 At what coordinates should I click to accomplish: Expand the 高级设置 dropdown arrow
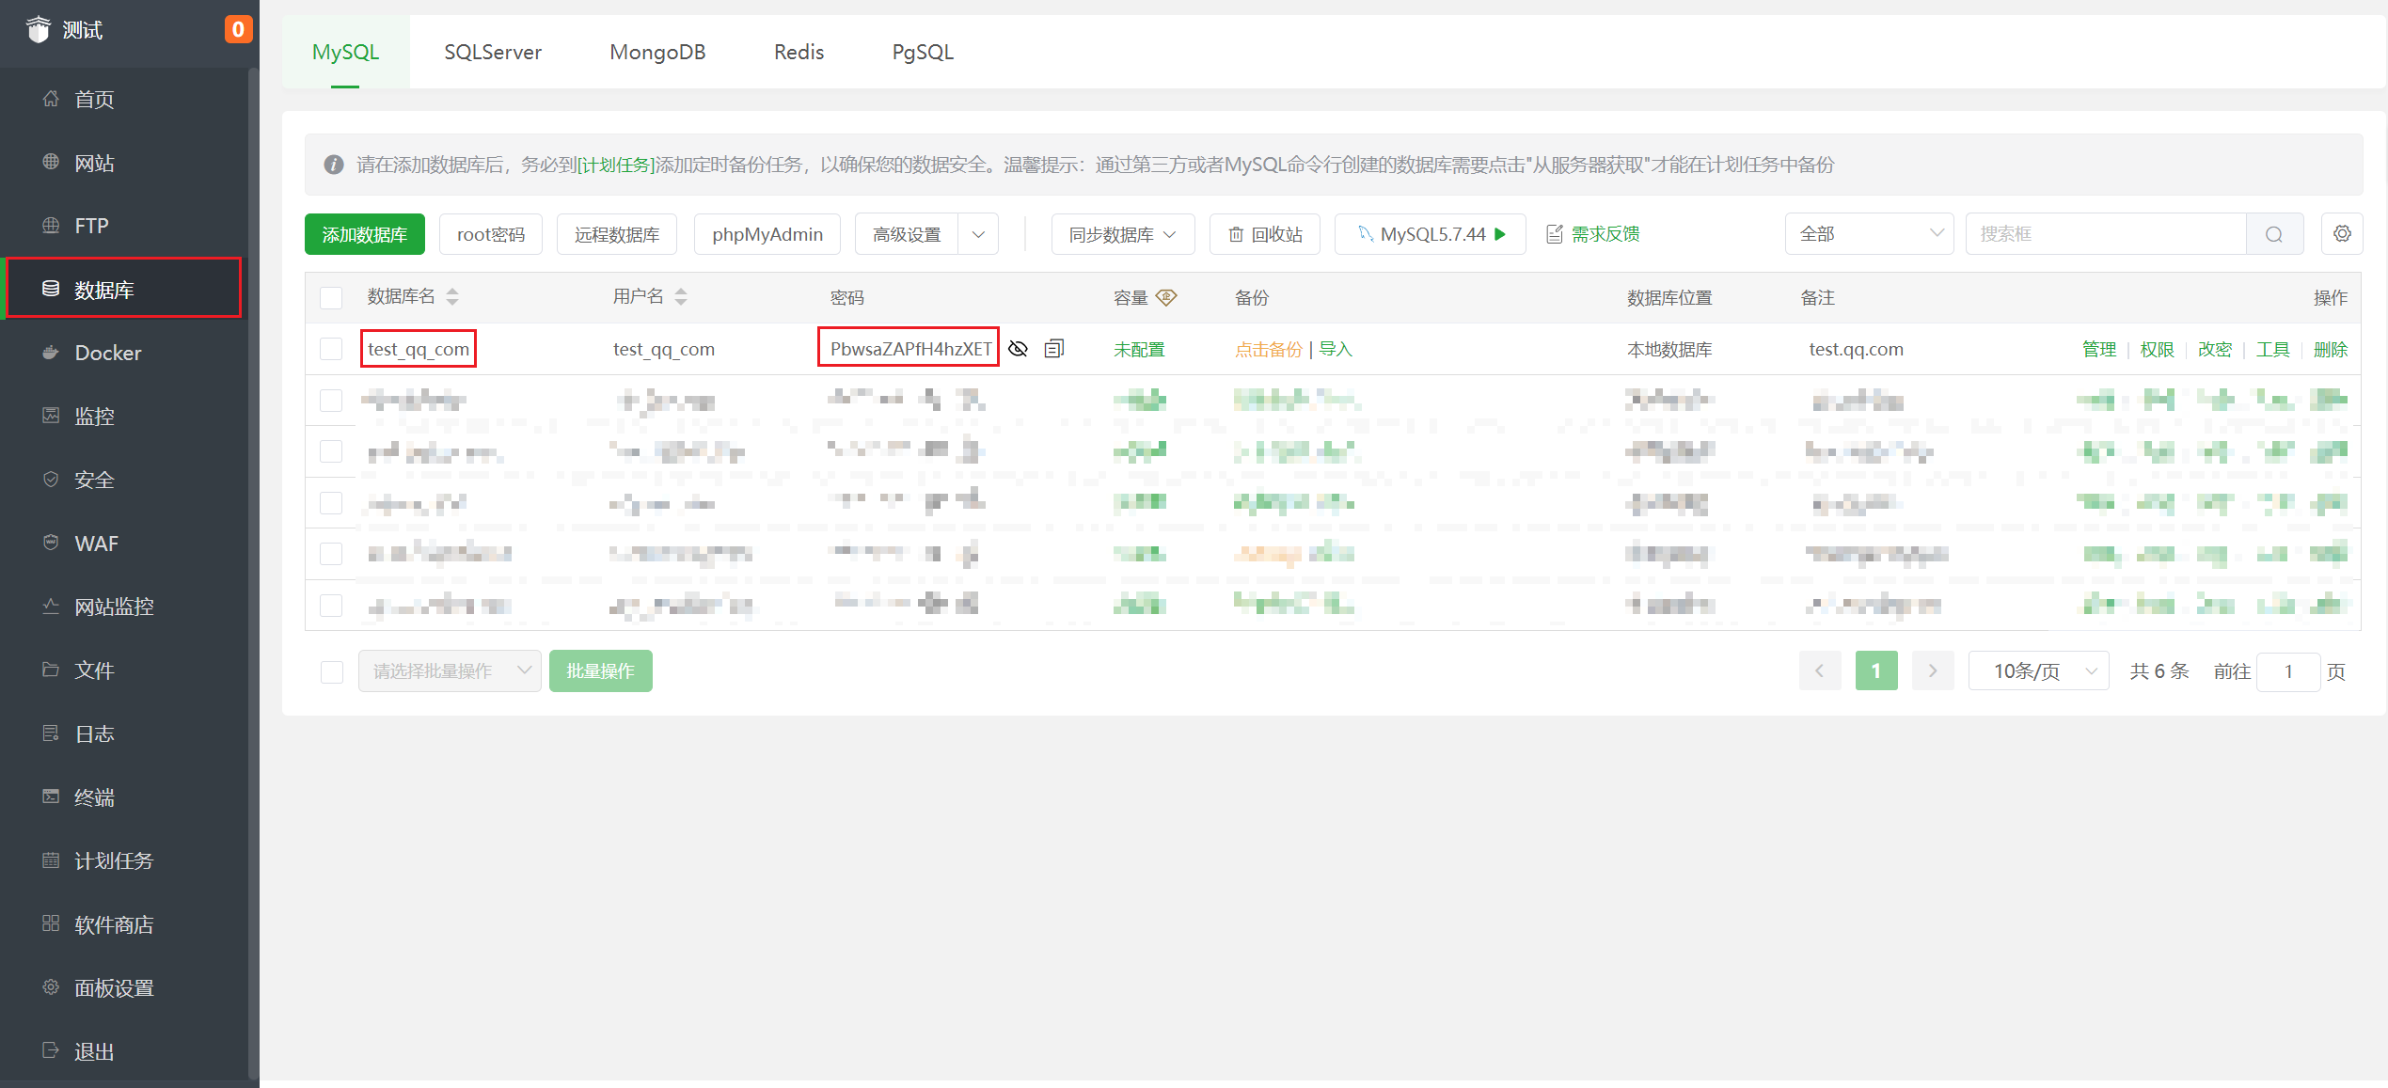(x=978, y=234)
